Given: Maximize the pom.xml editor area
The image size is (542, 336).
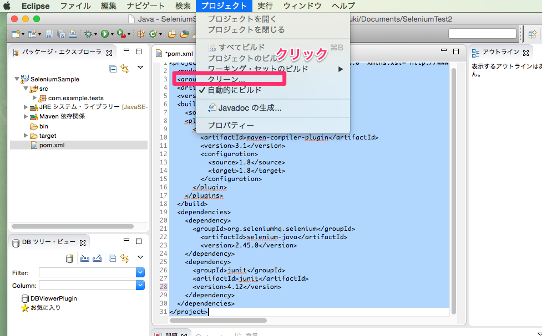Looking at the screenshot, I should pos(456,51).
